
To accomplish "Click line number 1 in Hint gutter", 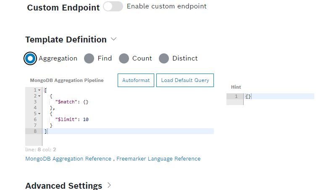I will (x=236, y=97).
